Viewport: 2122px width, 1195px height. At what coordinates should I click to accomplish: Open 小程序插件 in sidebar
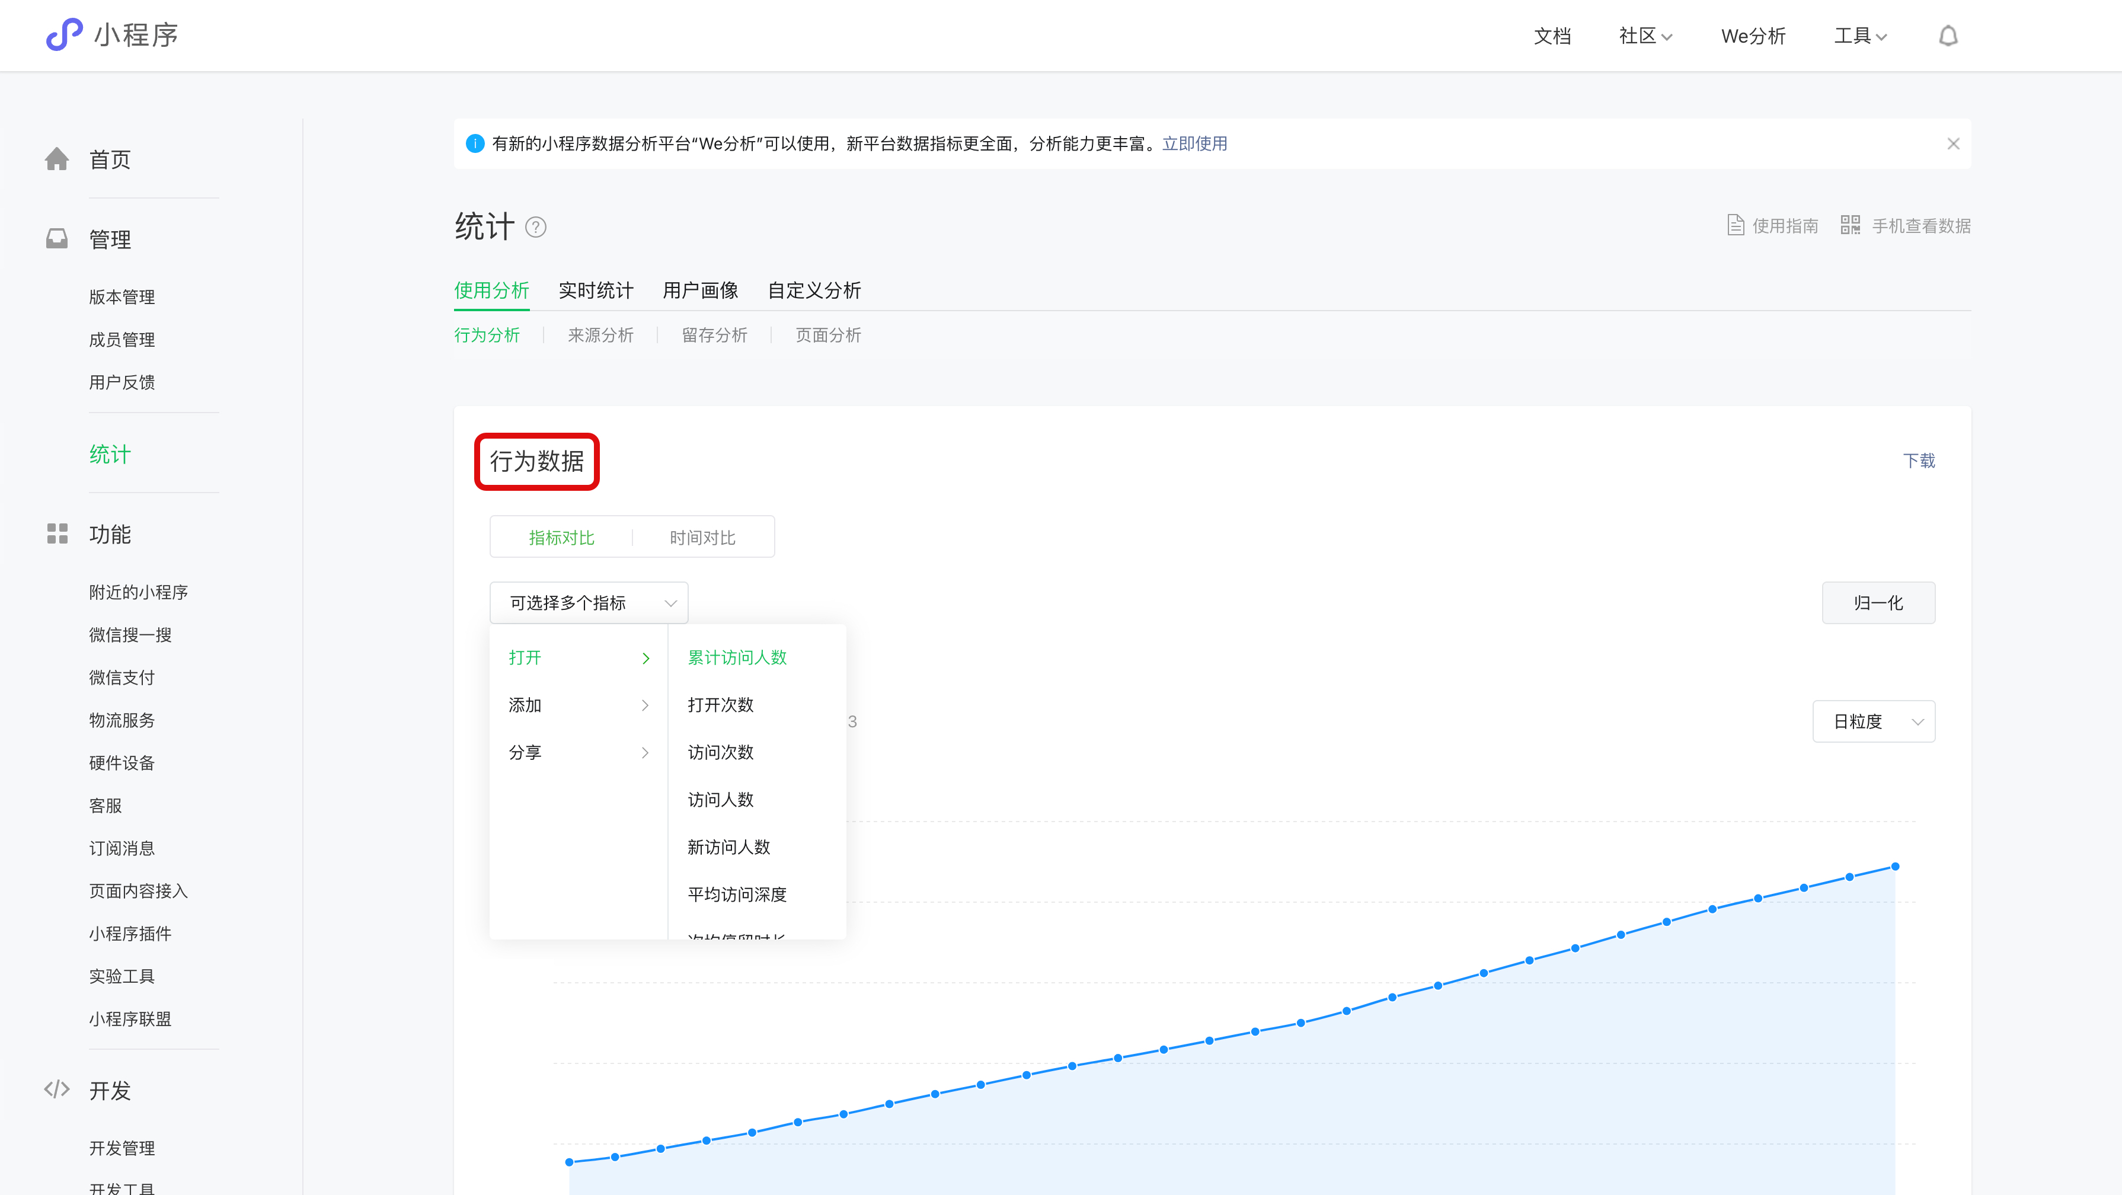click(x=130, y=933)
